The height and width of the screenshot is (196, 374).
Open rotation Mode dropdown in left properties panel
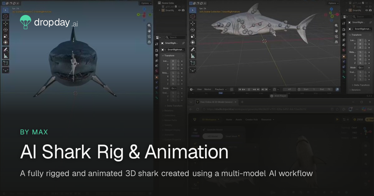coord(173,88)
